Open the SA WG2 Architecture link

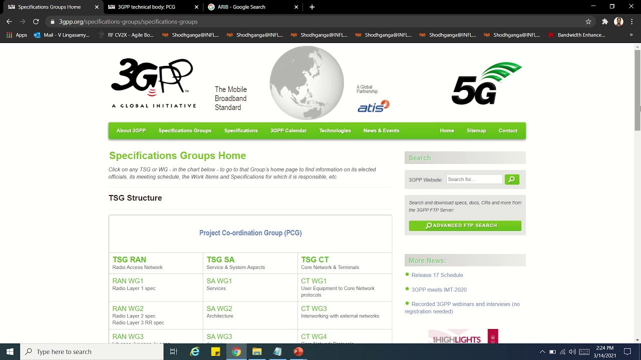(219, 308)
